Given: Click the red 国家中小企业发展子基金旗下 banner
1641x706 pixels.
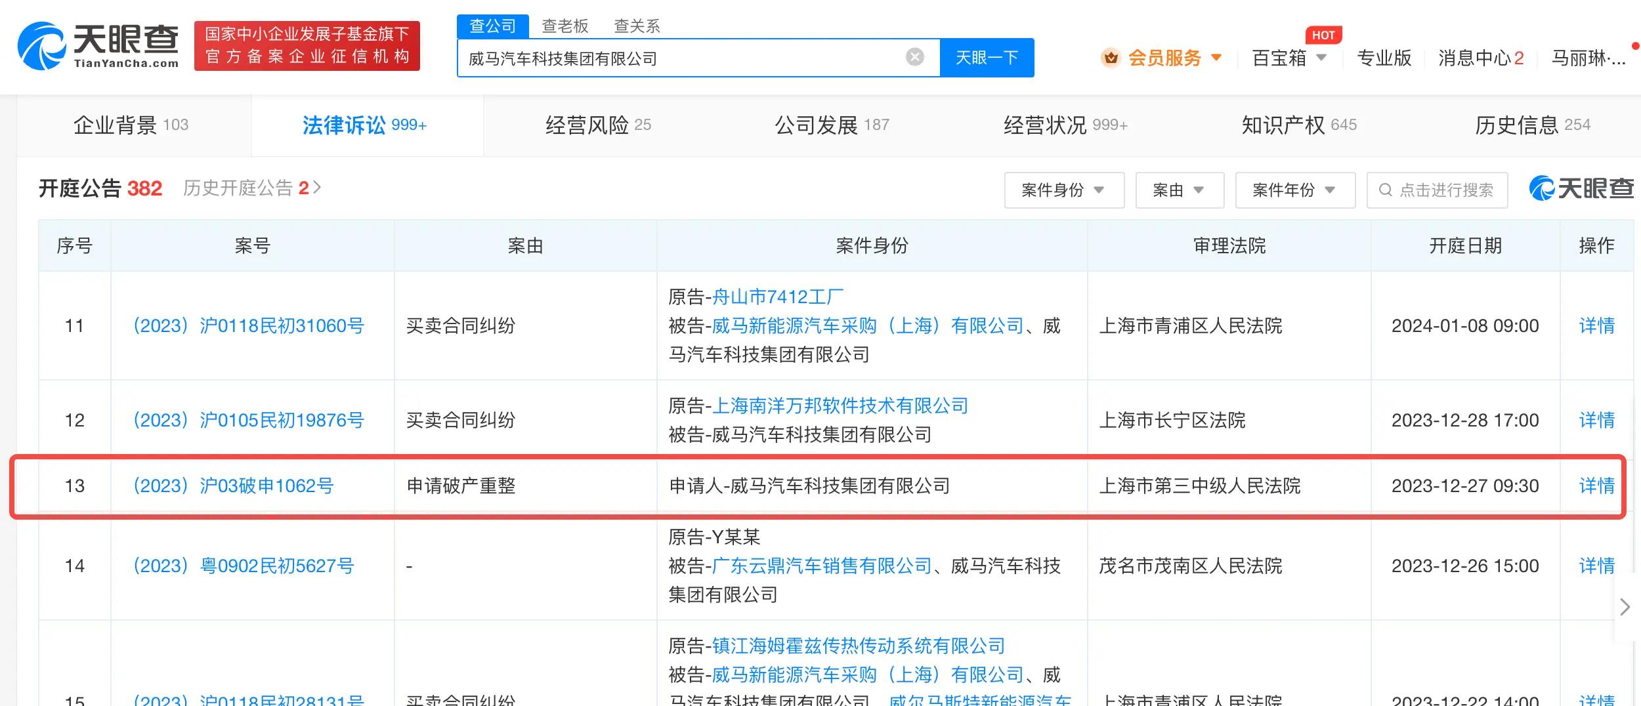Looking at the screenshot, I should pos(307,46).
